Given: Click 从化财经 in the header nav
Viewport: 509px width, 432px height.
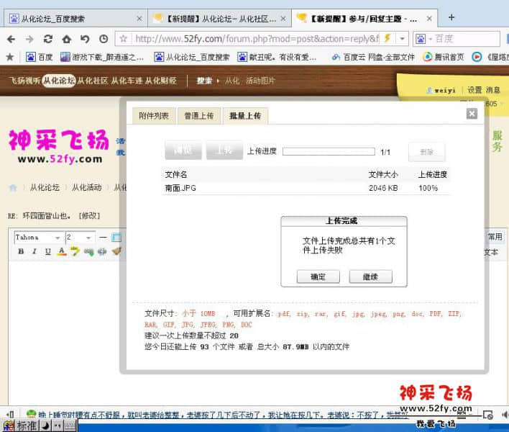Looking at the screenshot, I should (161, 81).
